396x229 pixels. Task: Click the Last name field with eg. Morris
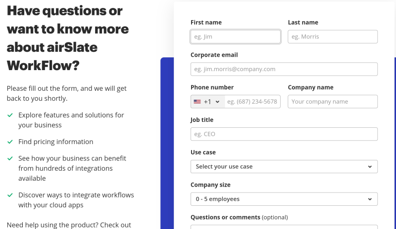coord(333,37)
